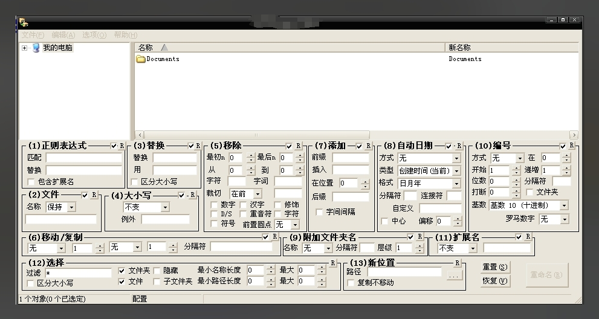Image resolution: width=599 pixels, height=319 pixels.
Task: Click the 新名称 column header
Action: (x=511, y=47)
